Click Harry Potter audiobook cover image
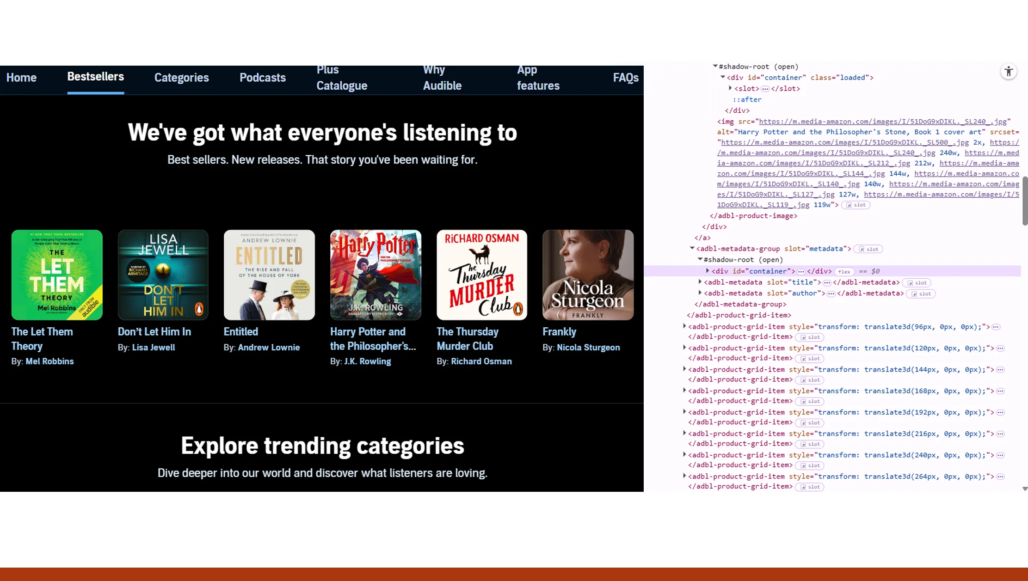Image resolution: width=1028 pixels, height=581 pixels. point(375,275)
